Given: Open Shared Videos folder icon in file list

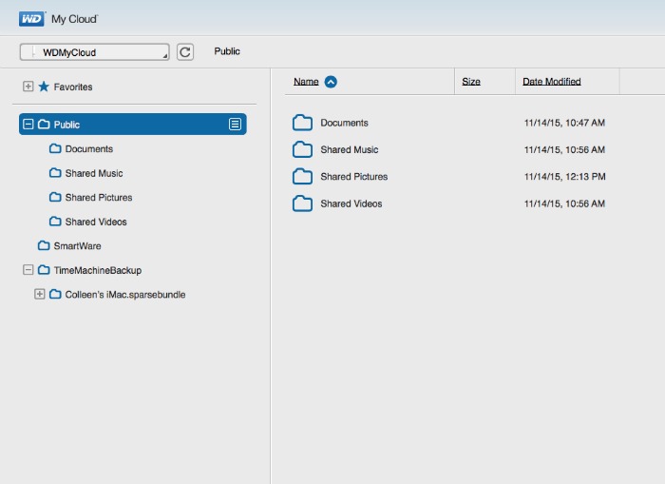Looking at the screenshot, I should coord(302,203).
